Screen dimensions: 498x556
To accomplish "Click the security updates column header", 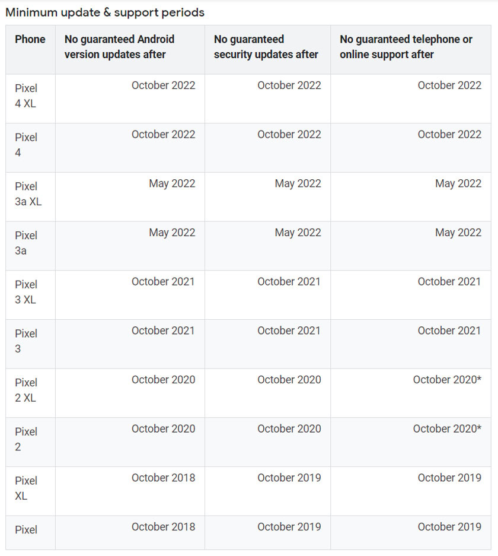I will tap(266, 47).
